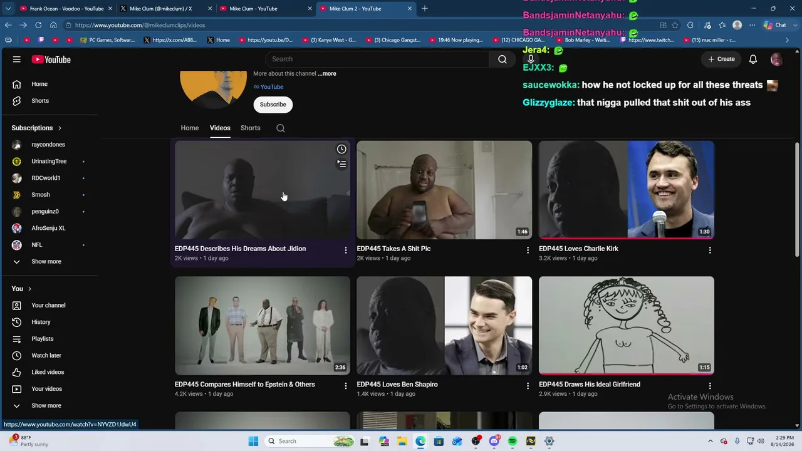Viewport: 802px width, 451px height.
Task: Select the channel Videos tab
Action: coord(220,128)
